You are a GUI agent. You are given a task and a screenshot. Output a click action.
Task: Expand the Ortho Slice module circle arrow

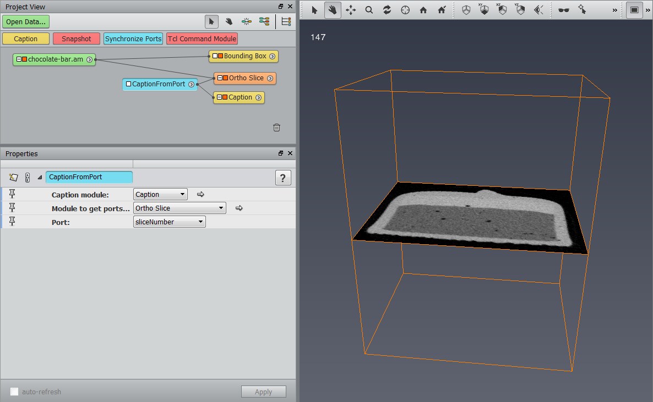click(270, 78)
